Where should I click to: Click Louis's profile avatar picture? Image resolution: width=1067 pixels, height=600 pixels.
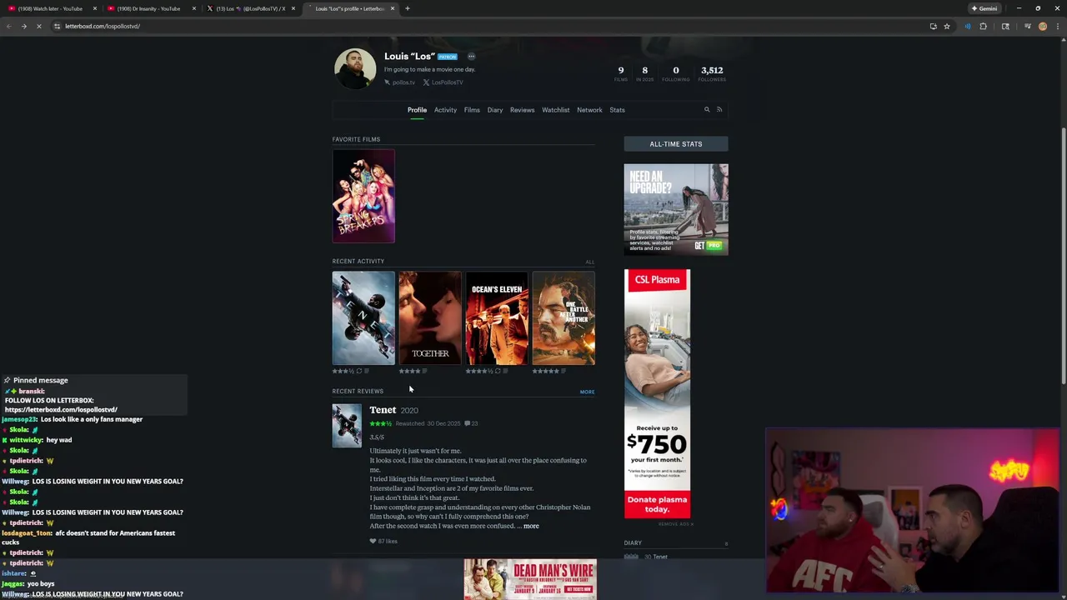pos(355,68)
